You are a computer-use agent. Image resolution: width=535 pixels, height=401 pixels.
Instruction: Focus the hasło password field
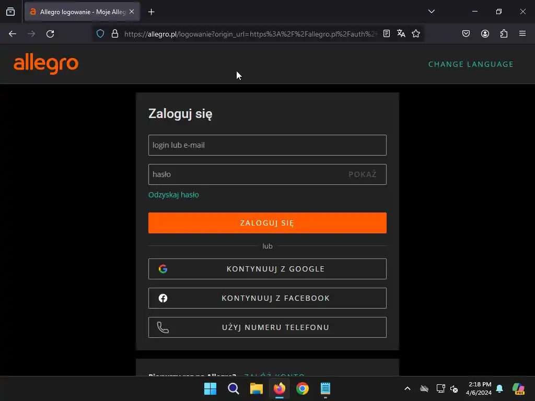pyautogui.click(x=267, y=174)
